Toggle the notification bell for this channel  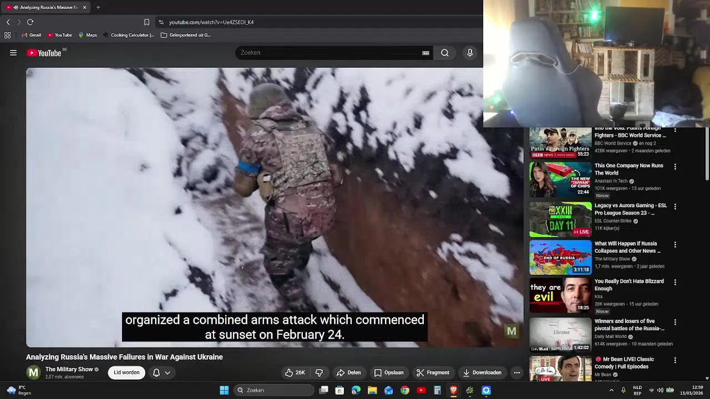tap(156, 372)
